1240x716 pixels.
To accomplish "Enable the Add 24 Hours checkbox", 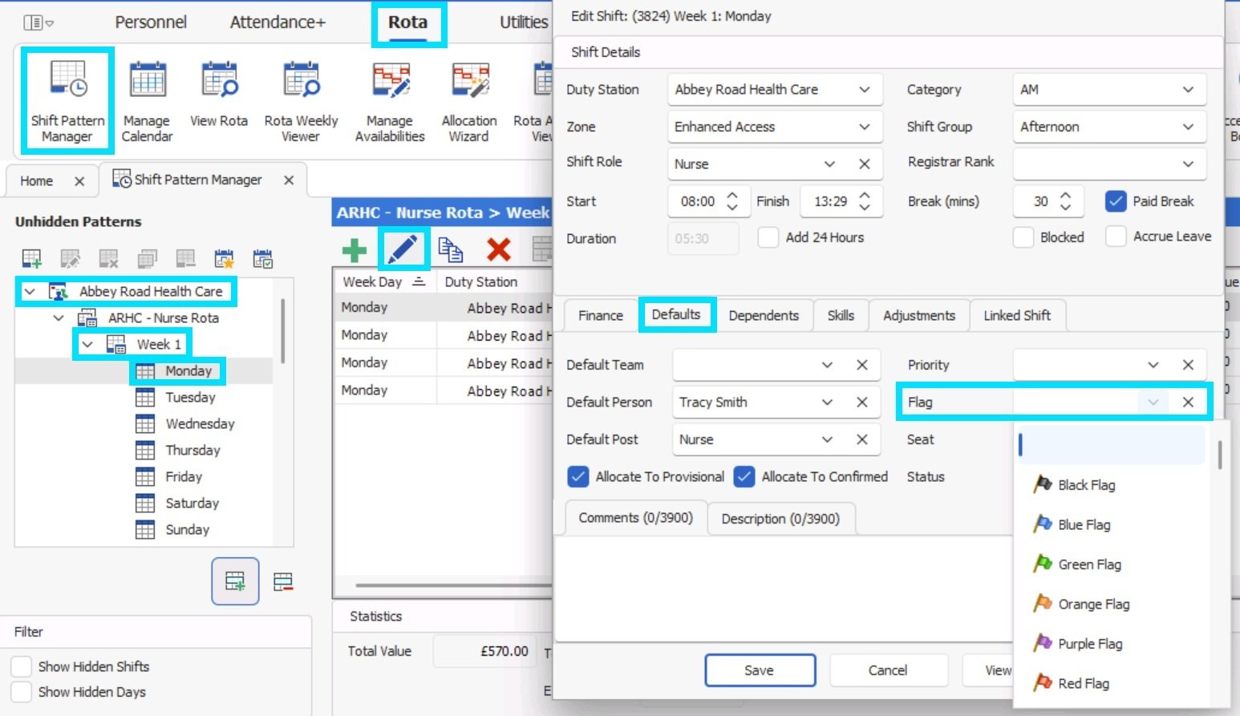I will tap(768, 237).
